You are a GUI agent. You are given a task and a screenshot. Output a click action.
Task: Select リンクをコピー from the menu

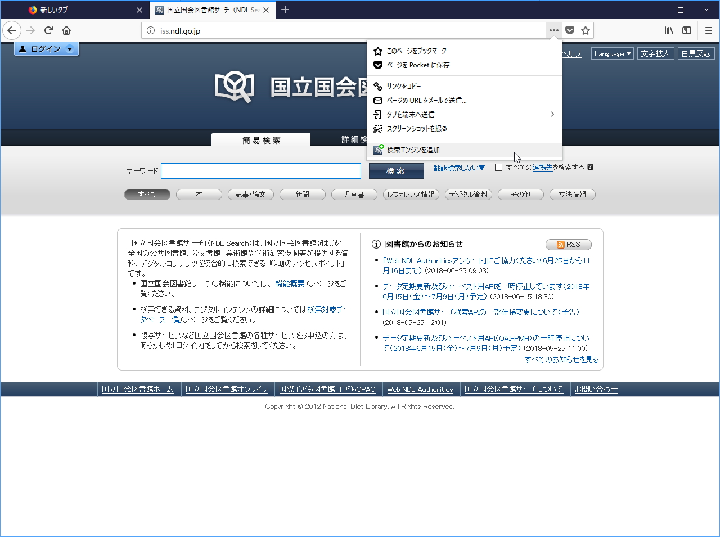(465, 87)
